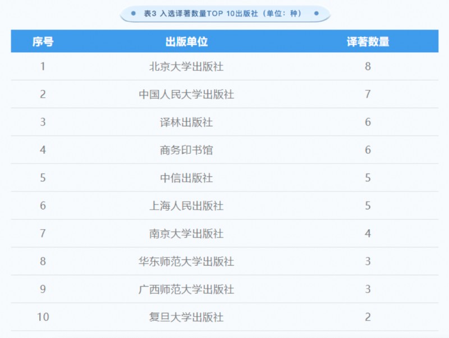Click rank number 8 for 华东师范大学出版社
The width and height of the screenshot is (449, 338).
coord(43,261)
